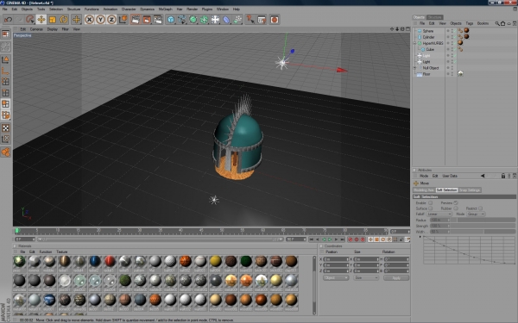Select the Cylinder object in the tree
518x323 pixels.
click(x=428, y=37)
